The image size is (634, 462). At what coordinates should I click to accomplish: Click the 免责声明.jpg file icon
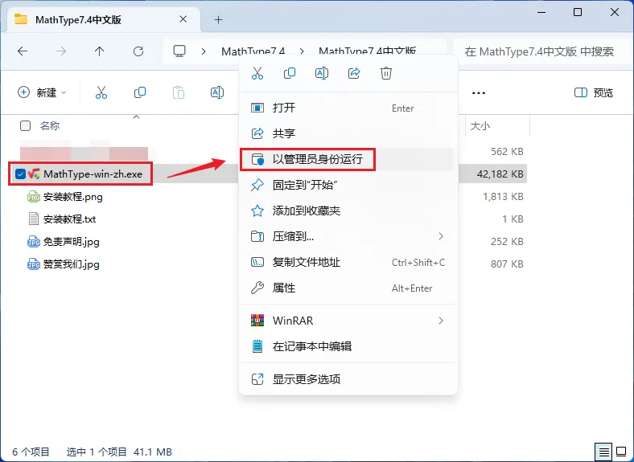click(33, 242)
